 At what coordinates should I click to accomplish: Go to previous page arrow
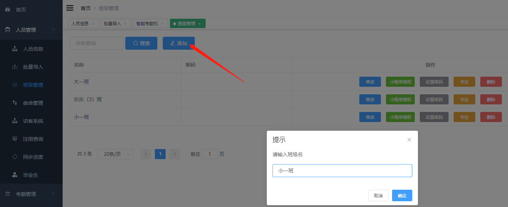pos(146,154)
